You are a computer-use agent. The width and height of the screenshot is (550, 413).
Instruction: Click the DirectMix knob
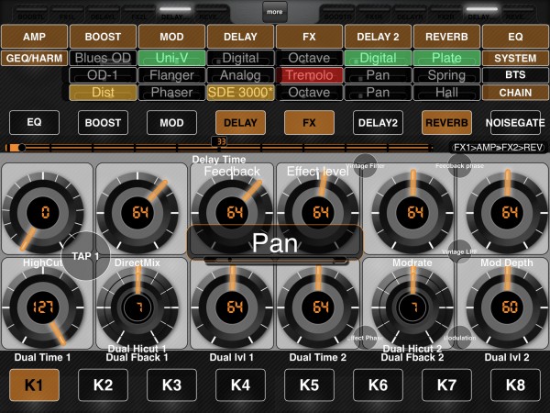[x=137, y=307]
